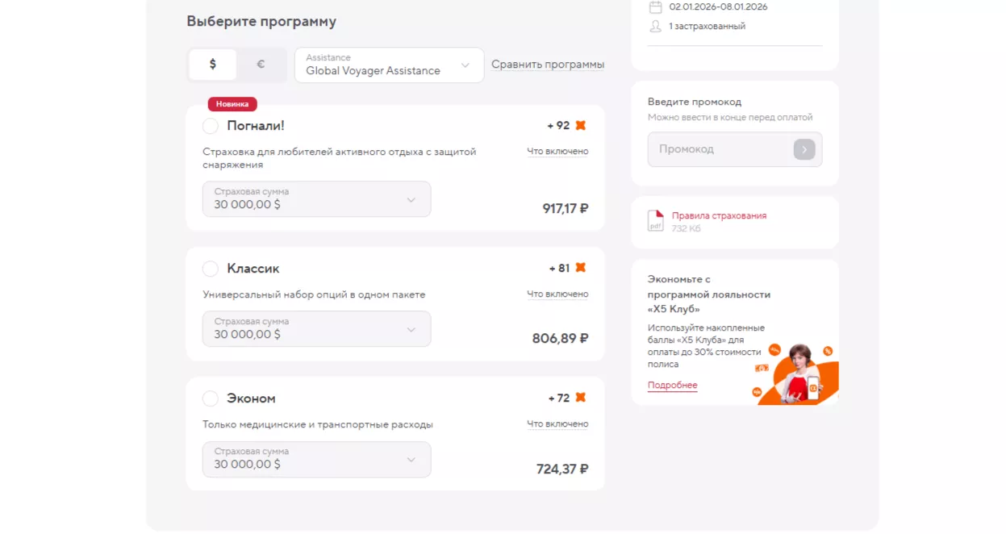Expand the insurance sum dropdown for Эконом
This screenshot has width=1006, height=534.
pyautogui.click(x=316, y=459)
